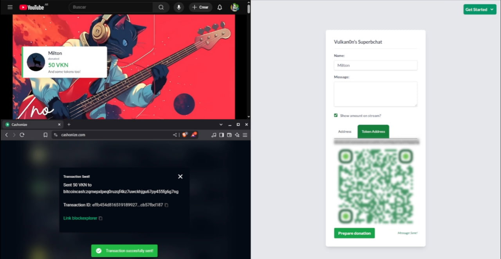Open the browser main hamburger menu
501x259 pixels.
[245, 135]
